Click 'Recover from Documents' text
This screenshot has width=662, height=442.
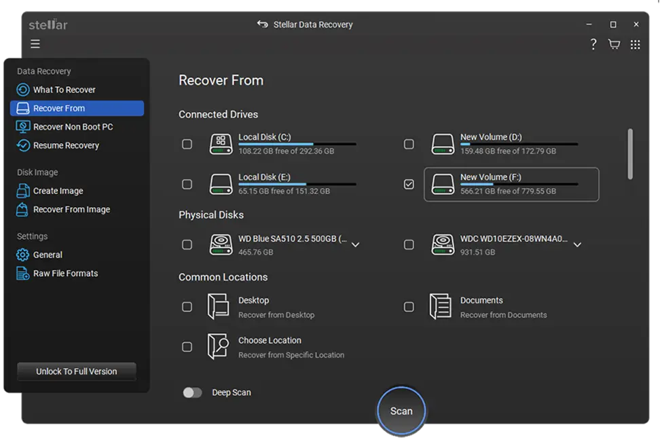pos(503,315)
